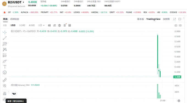This screenshot has height=103, width=187.
Task: Select the crosshair cursor tool
Action: (5, 32)
